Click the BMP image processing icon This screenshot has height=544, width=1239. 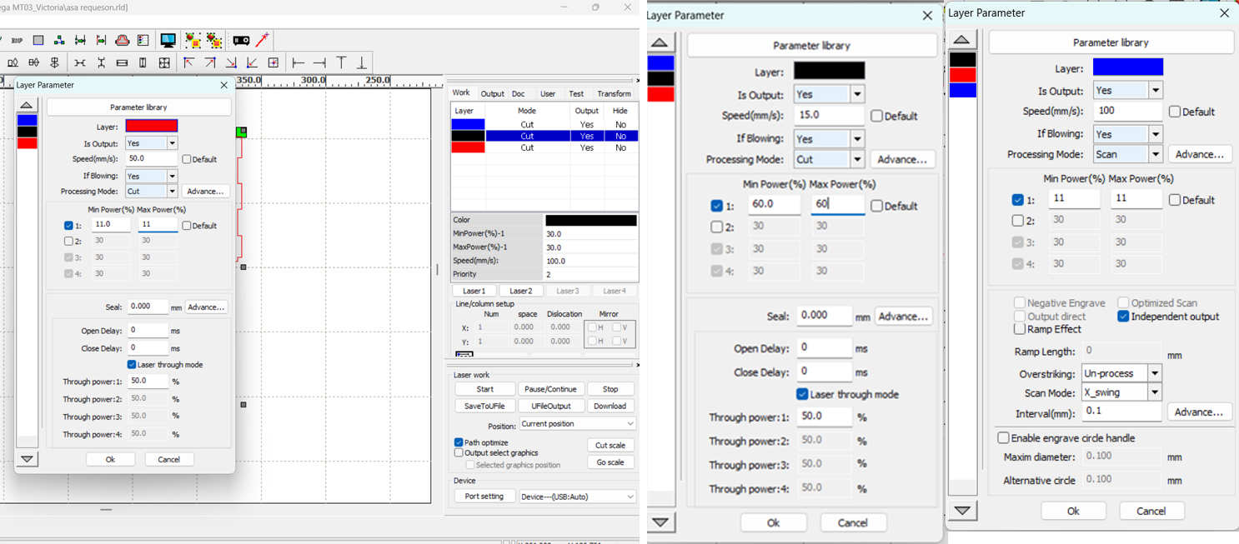click(17, 40)
